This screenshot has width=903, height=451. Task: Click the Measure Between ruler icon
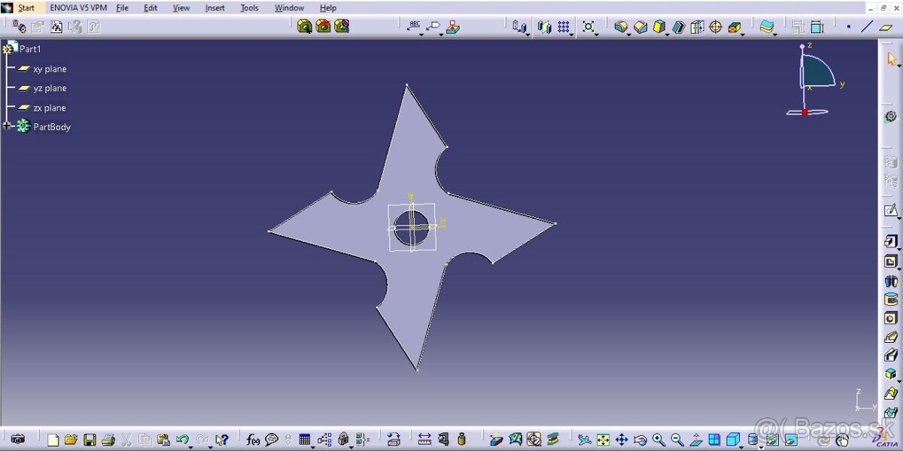click(424, 440)
